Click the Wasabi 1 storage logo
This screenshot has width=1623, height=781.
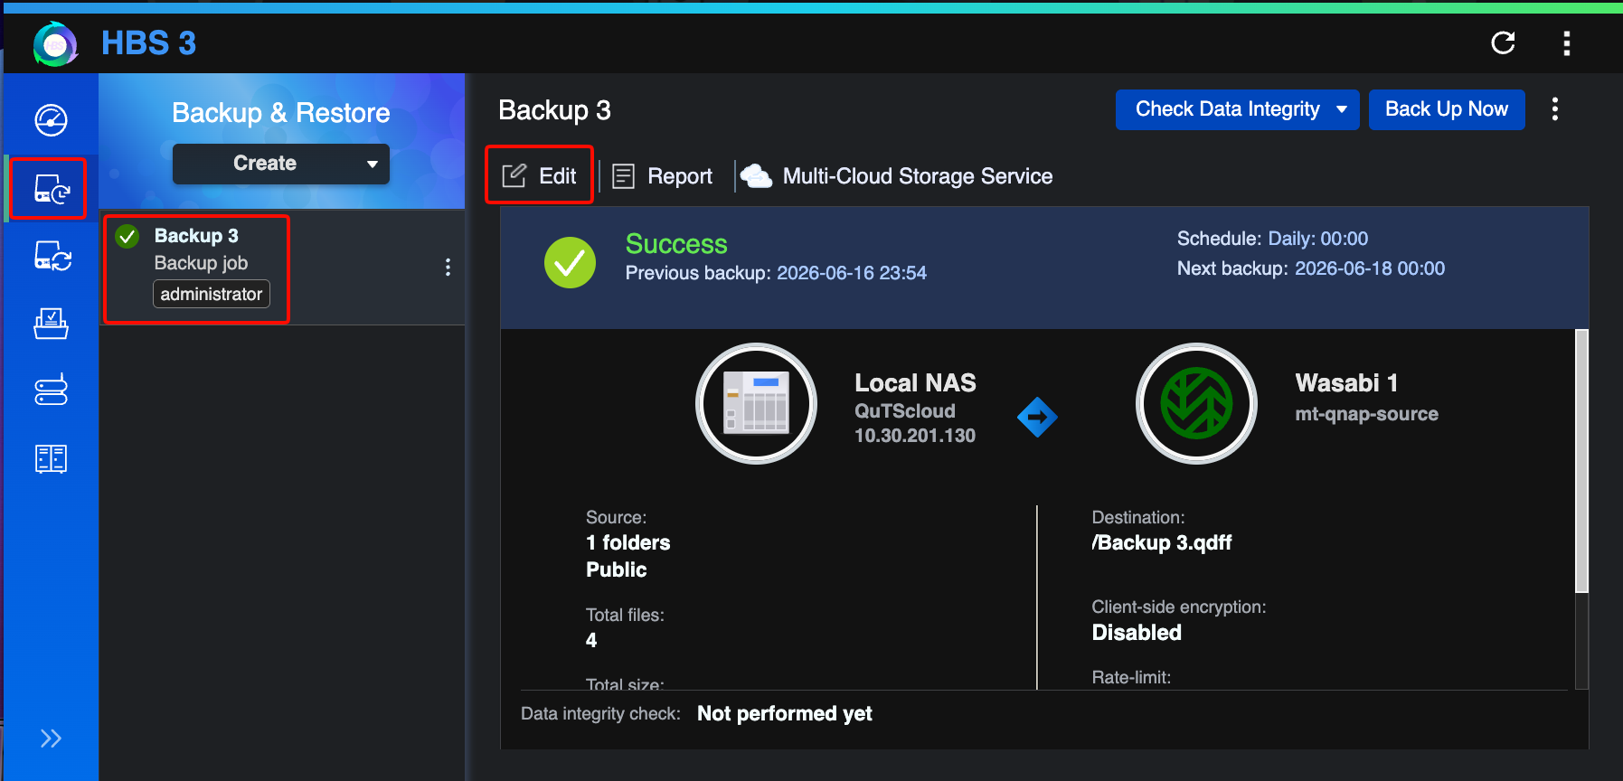pos(1196,403)
